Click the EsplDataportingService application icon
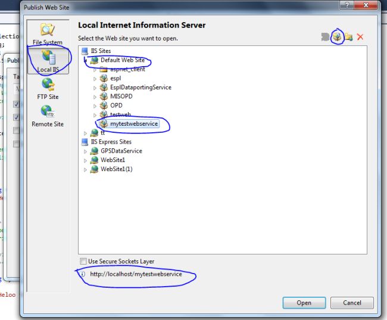387x320 pixels. [104, 88]
